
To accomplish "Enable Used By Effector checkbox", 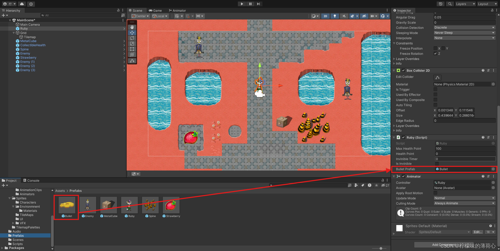I will pos(435,95).
